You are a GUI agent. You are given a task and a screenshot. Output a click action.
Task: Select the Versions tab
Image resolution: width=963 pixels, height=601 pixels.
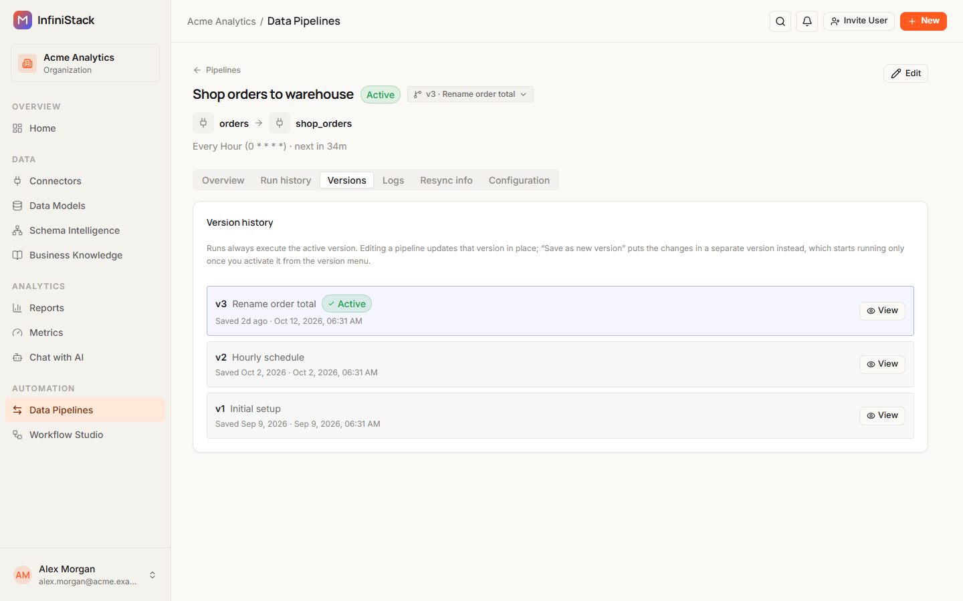[x=346, y=180]
